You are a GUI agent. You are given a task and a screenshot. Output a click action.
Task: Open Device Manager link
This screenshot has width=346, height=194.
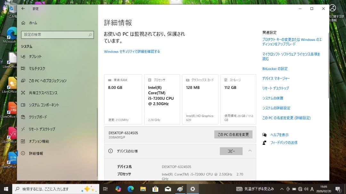tap(276, 78)
